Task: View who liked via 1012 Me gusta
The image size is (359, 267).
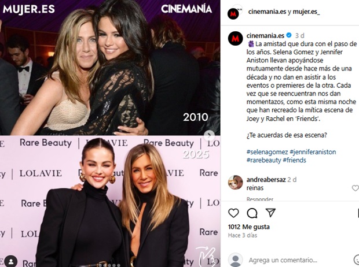Action: (x=249, y=227)
